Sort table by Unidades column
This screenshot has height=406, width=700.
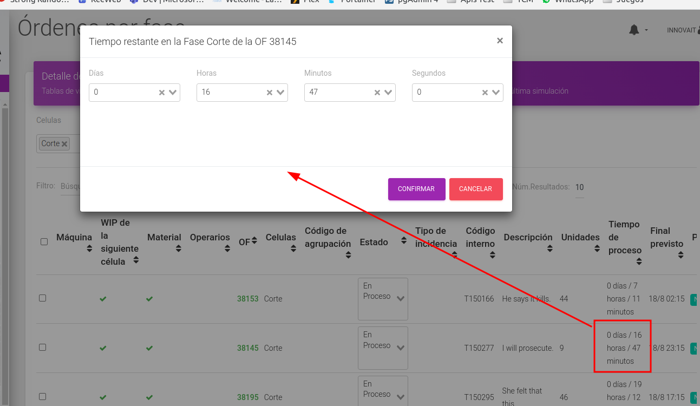click(x=597, y=248)
